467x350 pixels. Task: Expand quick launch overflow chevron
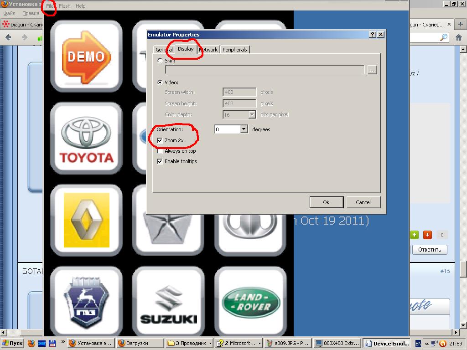click(63, 342)
